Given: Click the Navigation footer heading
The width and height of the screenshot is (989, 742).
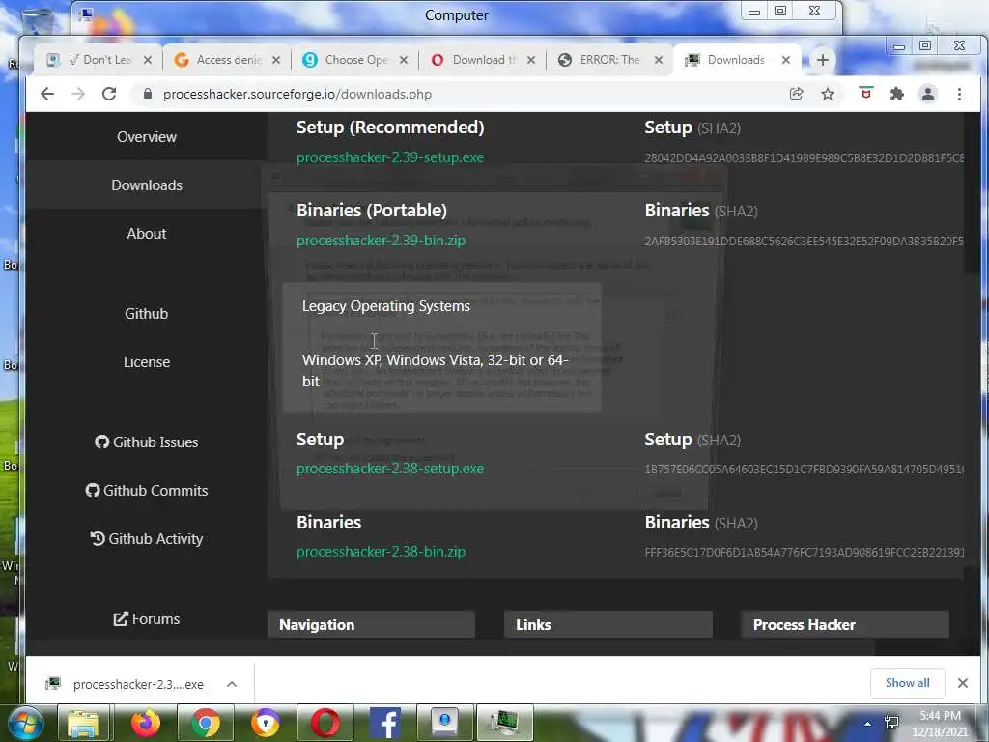Looking at the screenshot, I should click(x=317, y=625).
